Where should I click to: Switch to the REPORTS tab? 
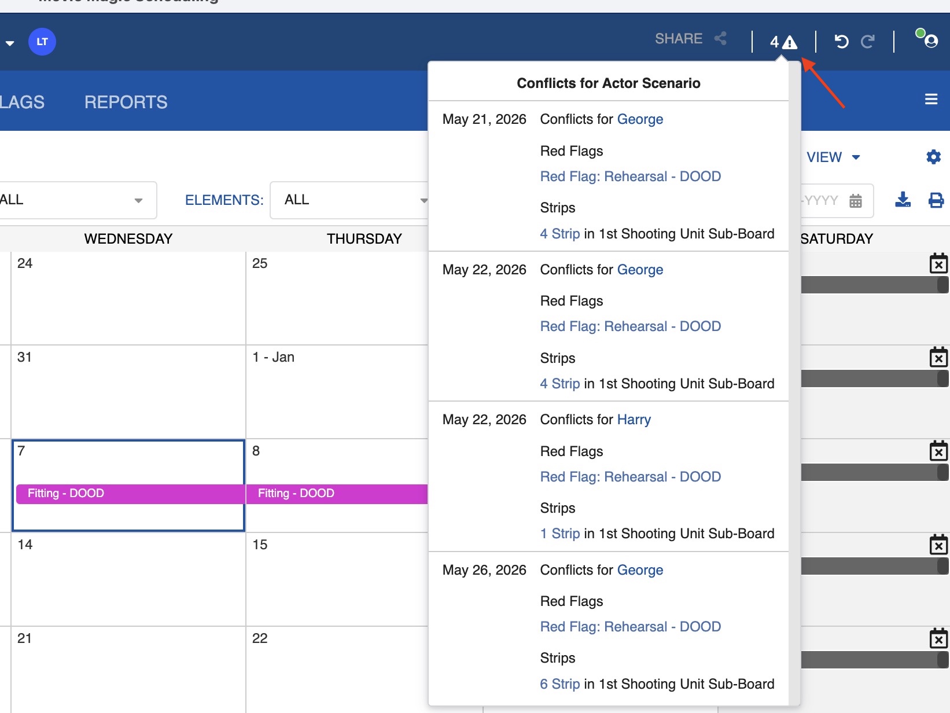pyautogui.click(x=126, y=102)
